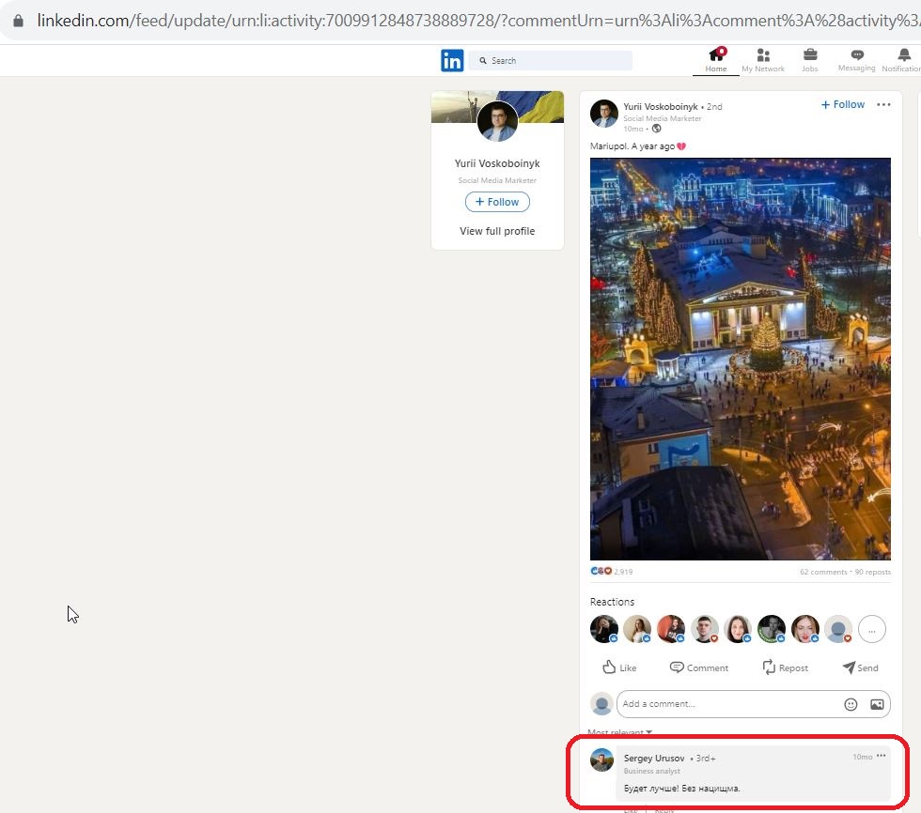921x813 pixels.
Task: Like the post with thumbs-up button
Action: point(619,667)
